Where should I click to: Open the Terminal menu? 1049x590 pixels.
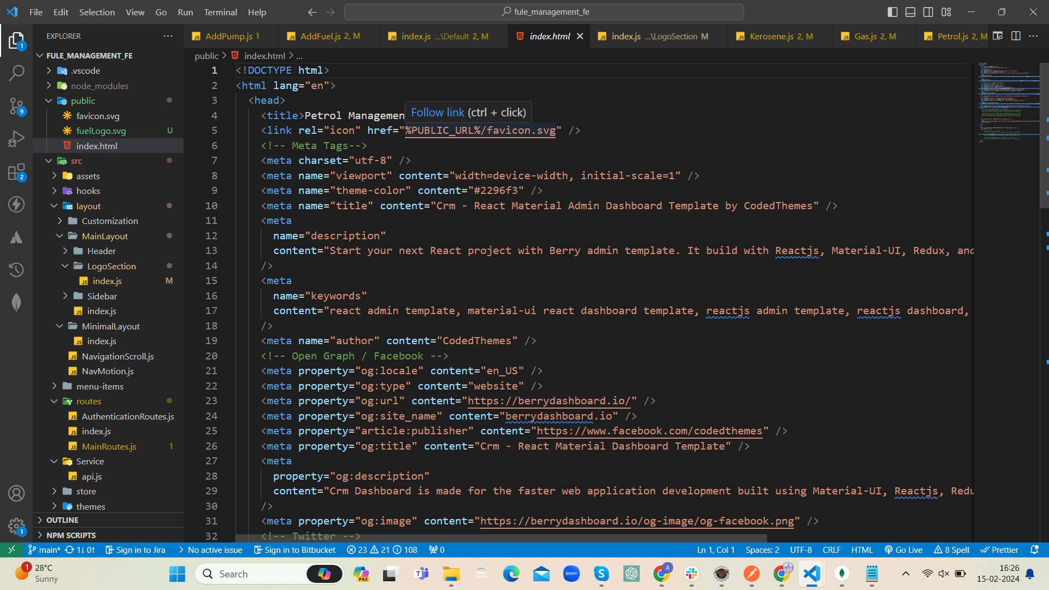pos(220,12)
